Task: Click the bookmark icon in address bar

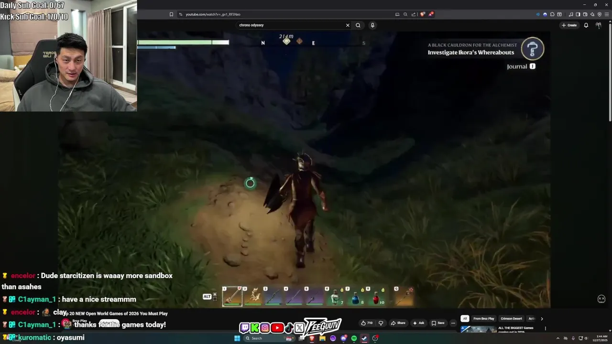Action: point(171,14)
